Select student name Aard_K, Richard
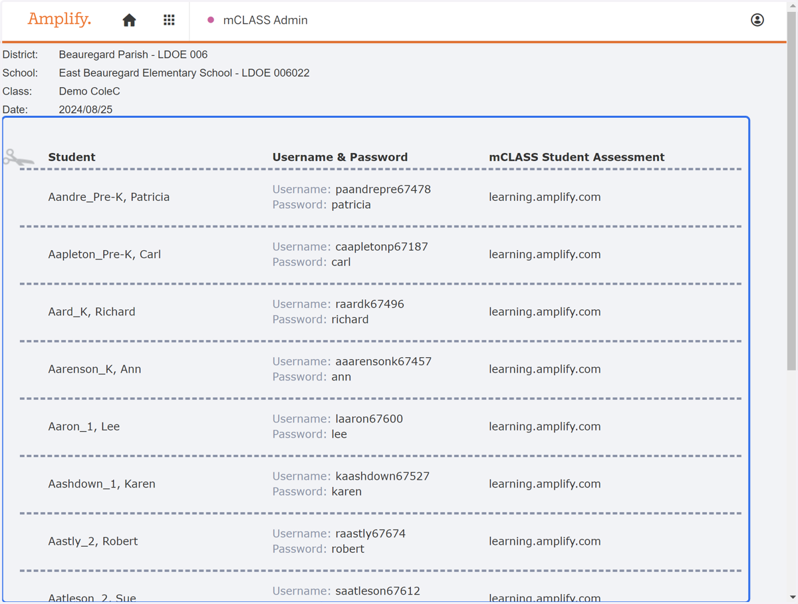The height and width of the screenshot is (604, 798). pos(92,311)
